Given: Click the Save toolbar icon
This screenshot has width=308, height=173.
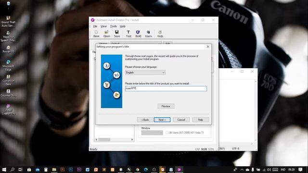Looking at the screenshot, I should point(117,34).
